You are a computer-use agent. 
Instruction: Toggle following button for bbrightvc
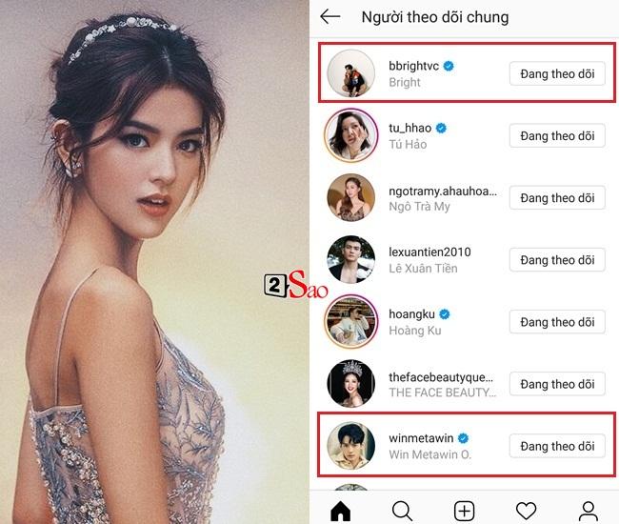pos(557,73)
